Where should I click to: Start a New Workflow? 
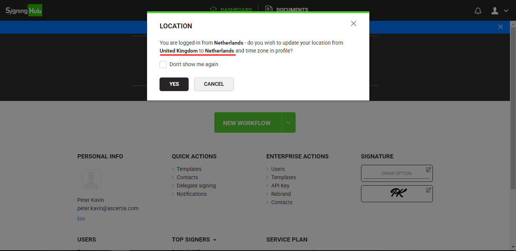(x=247, y=123)
